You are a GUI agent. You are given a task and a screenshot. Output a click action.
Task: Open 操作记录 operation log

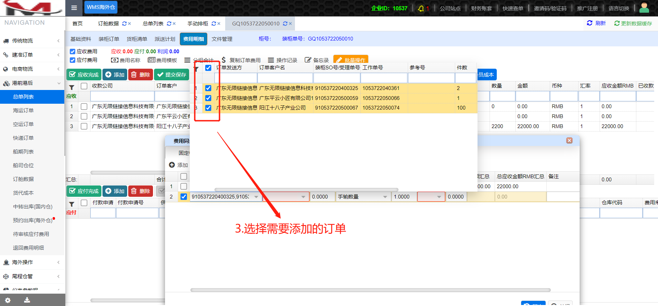282,60
